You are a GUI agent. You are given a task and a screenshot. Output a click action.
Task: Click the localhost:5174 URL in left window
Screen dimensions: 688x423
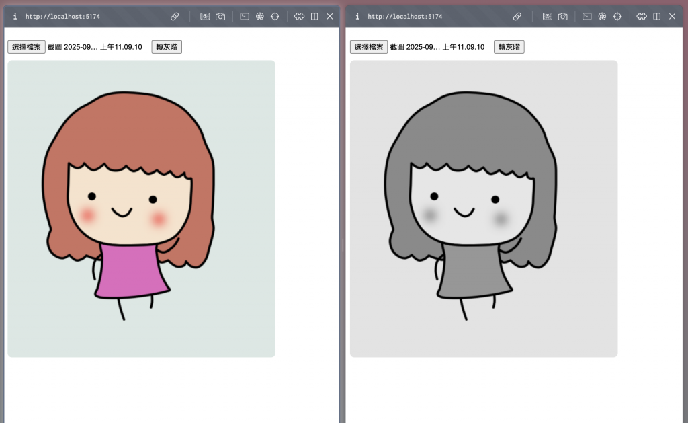point(62,17)
